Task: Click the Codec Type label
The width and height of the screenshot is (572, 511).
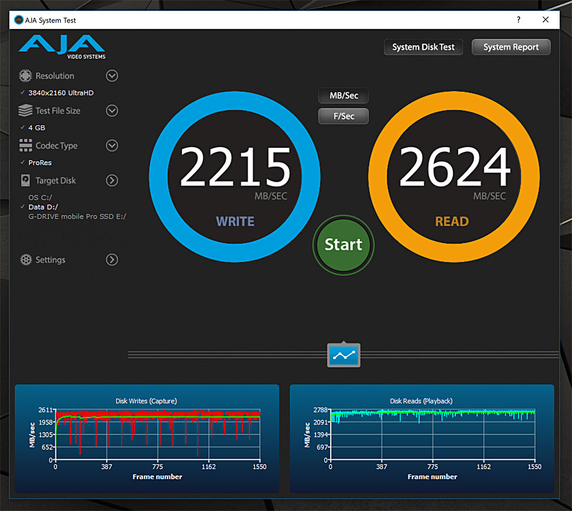Action: pos(57,145)
